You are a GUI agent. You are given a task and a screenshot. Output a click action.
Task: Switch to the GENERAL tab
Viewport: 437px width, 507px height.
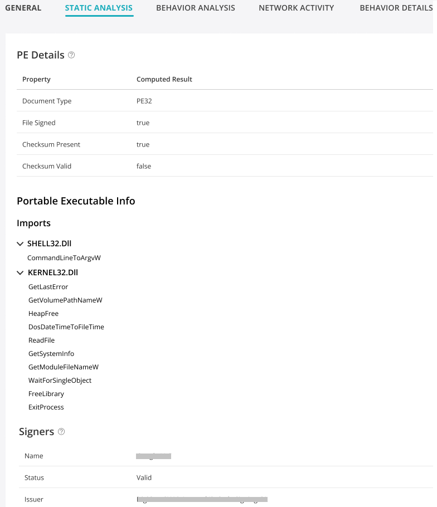click(23, 8)
